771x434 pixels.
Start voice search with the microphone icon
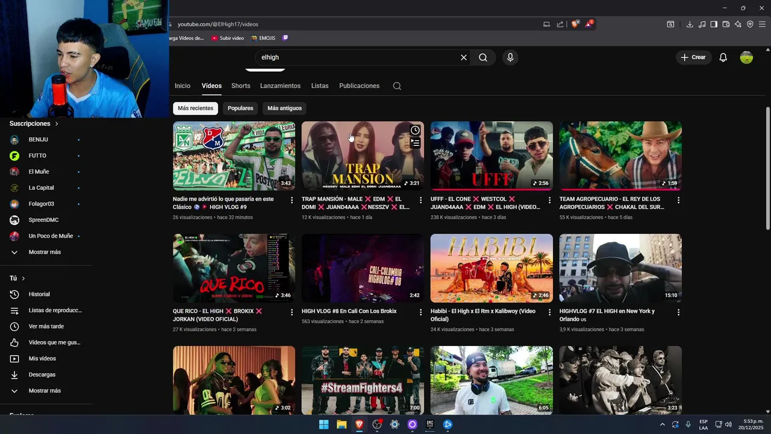[x=510, y=57]
